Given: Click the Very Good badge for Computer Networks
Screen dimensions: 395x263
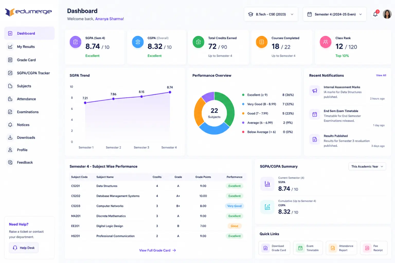Looking at the screenshot, I should coord(234,206).
